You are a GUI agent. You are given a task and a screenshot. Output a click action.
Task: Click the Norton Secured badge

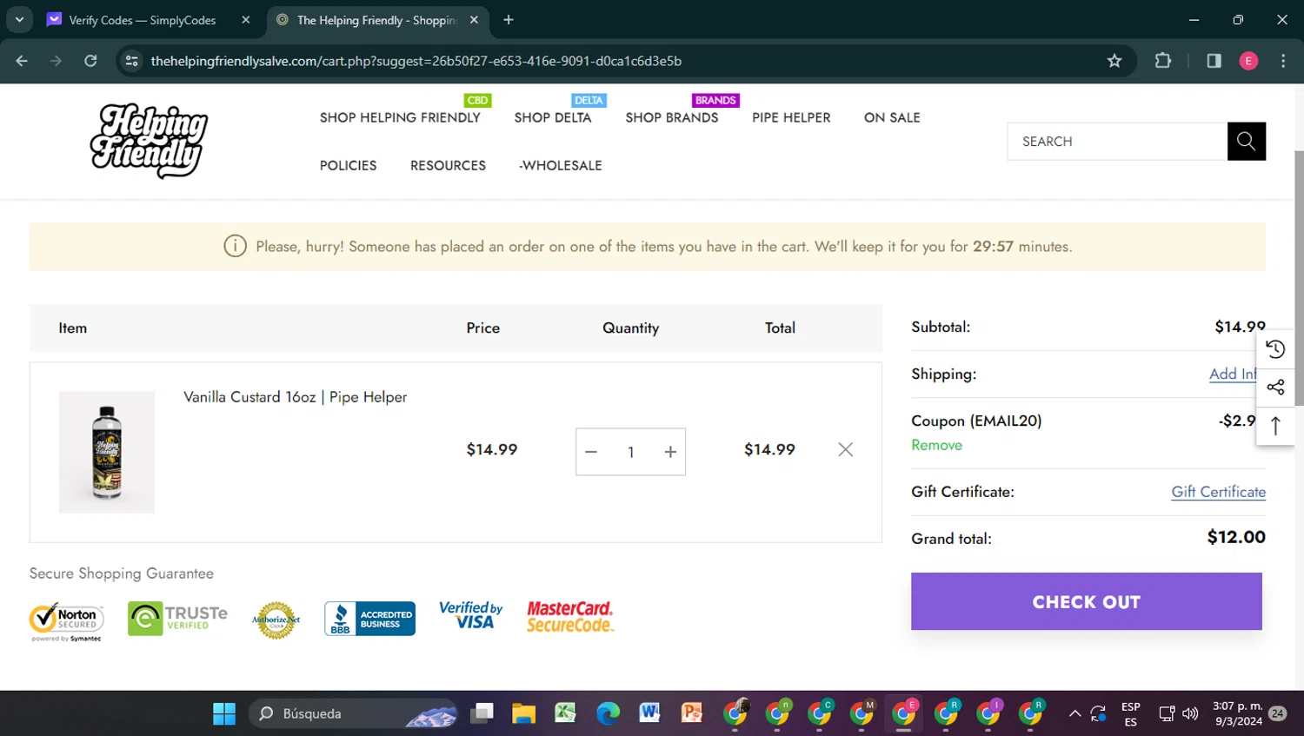(67, 621)
